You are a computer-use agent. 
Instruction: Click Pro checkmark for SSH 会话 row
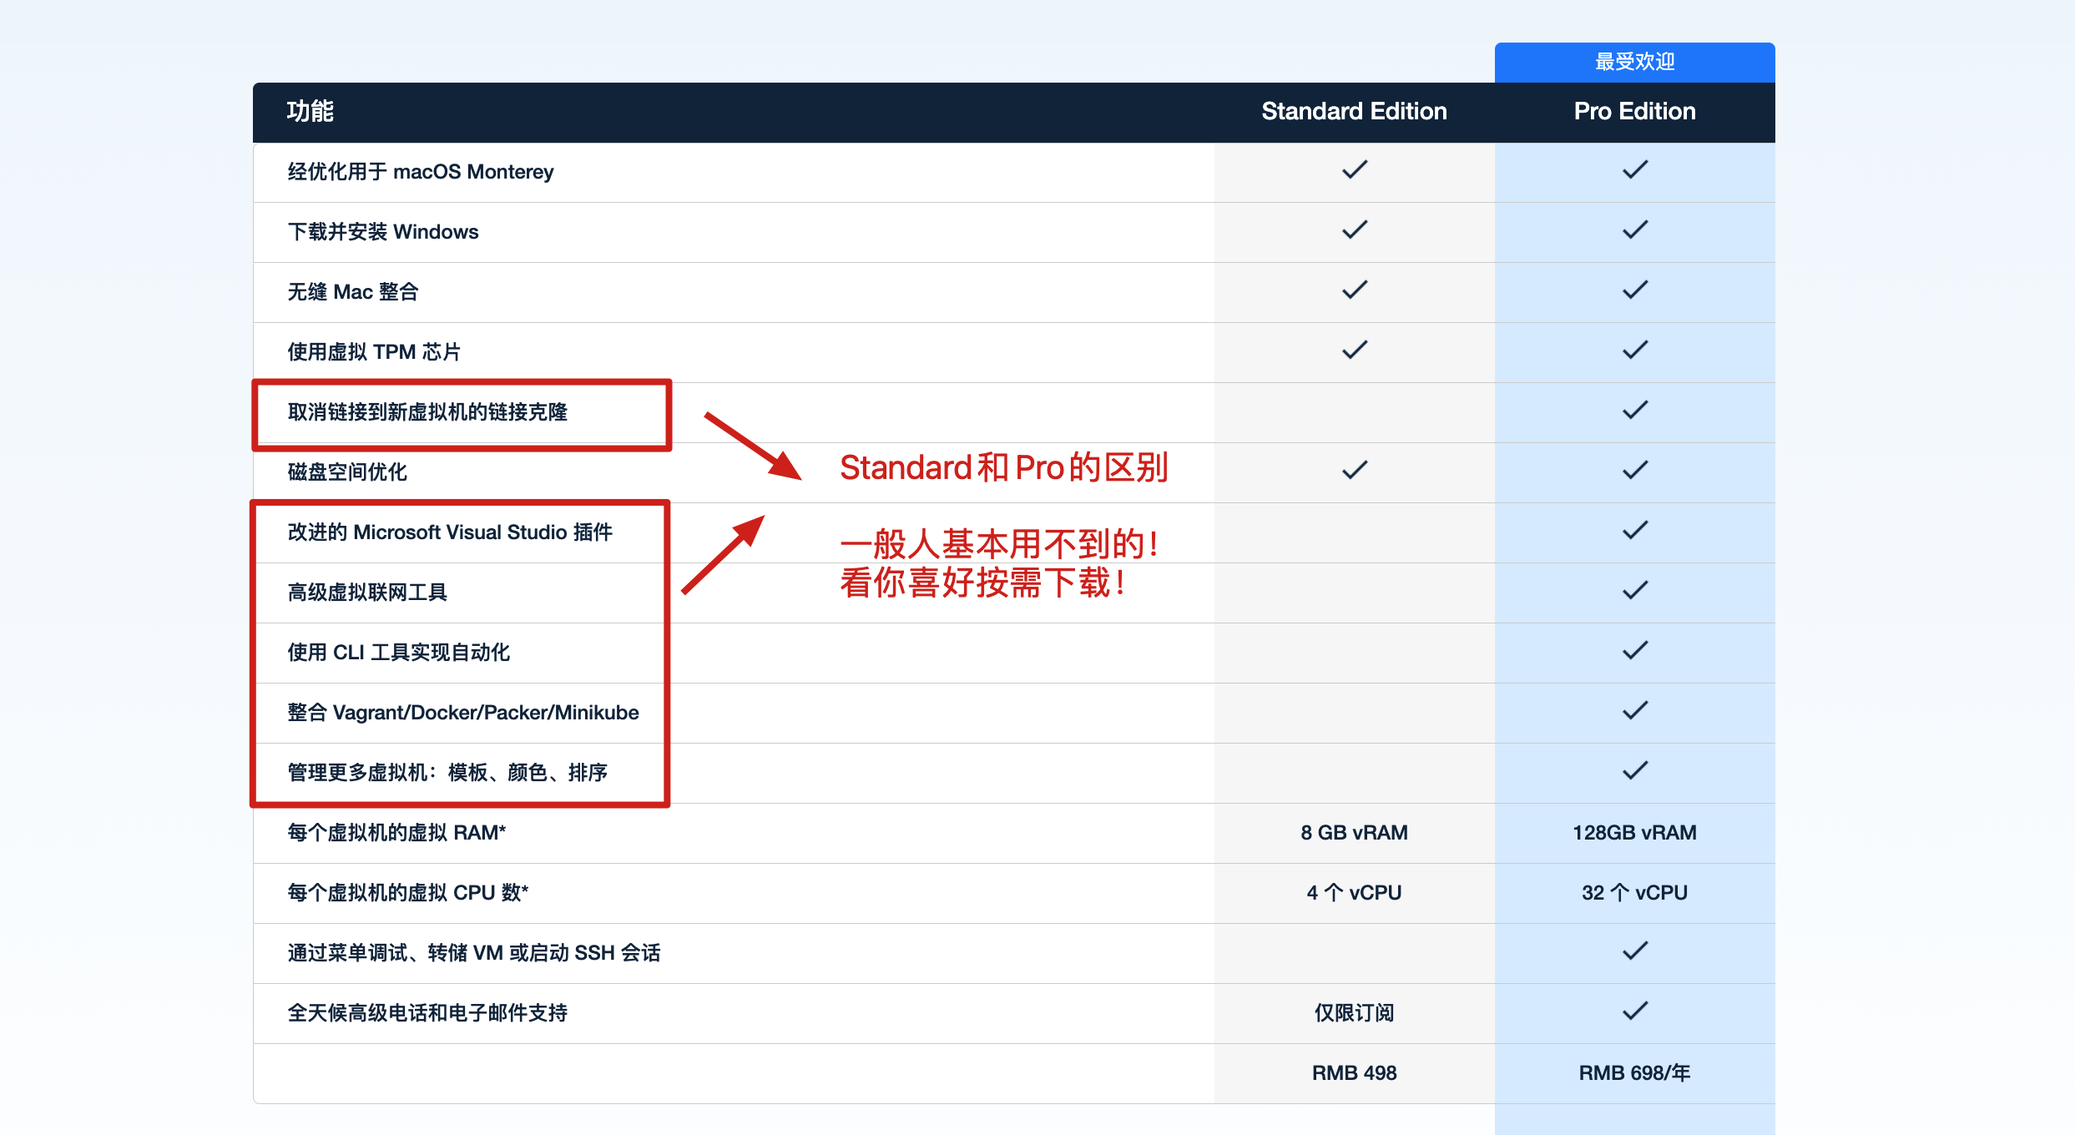coord(1635,951)
